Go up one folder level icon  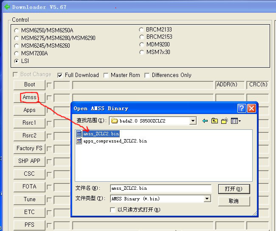coord(214,121)
